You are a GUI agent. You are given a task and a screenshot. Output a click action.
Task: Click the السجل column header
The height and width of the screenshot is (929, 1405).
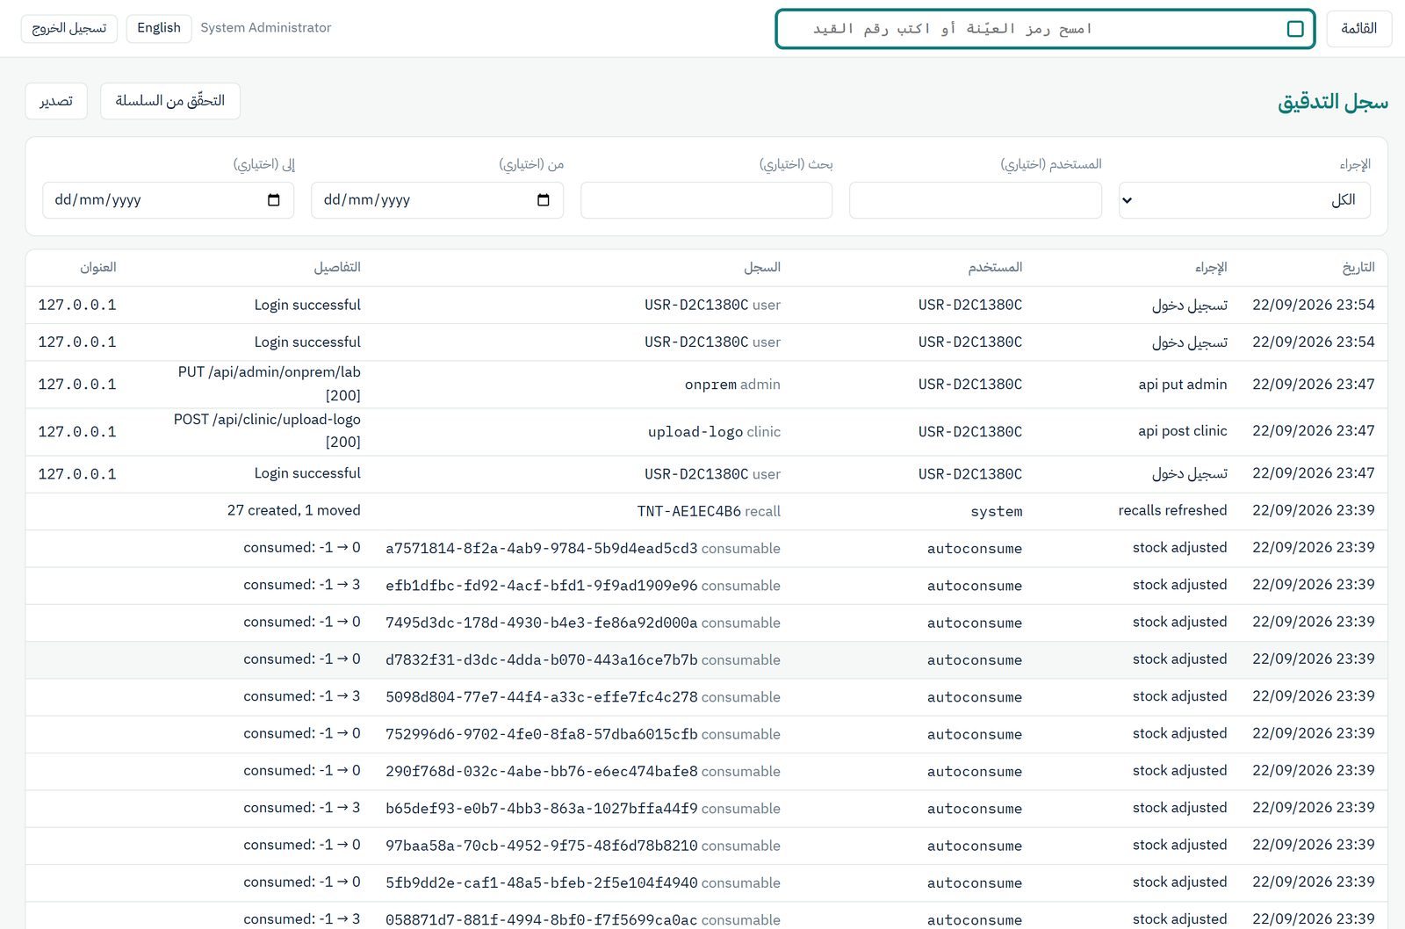(762, 267)
